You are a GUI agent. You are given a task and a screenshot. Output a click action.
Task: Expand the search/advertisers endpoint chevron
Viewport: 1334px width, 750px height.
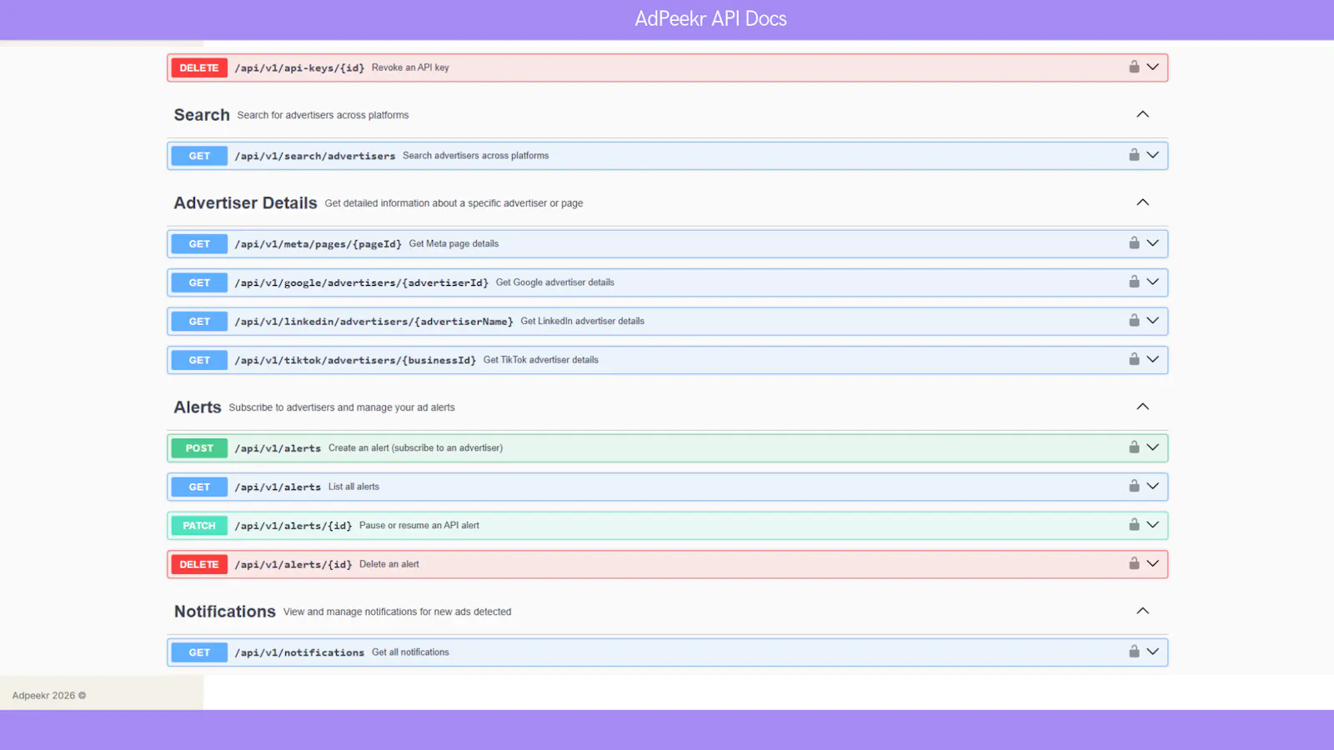(x=1153, y=155)
